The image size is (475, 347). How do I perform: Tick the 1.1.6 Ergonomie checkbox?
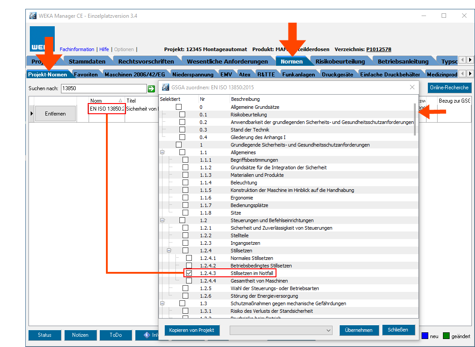[186, 198]
